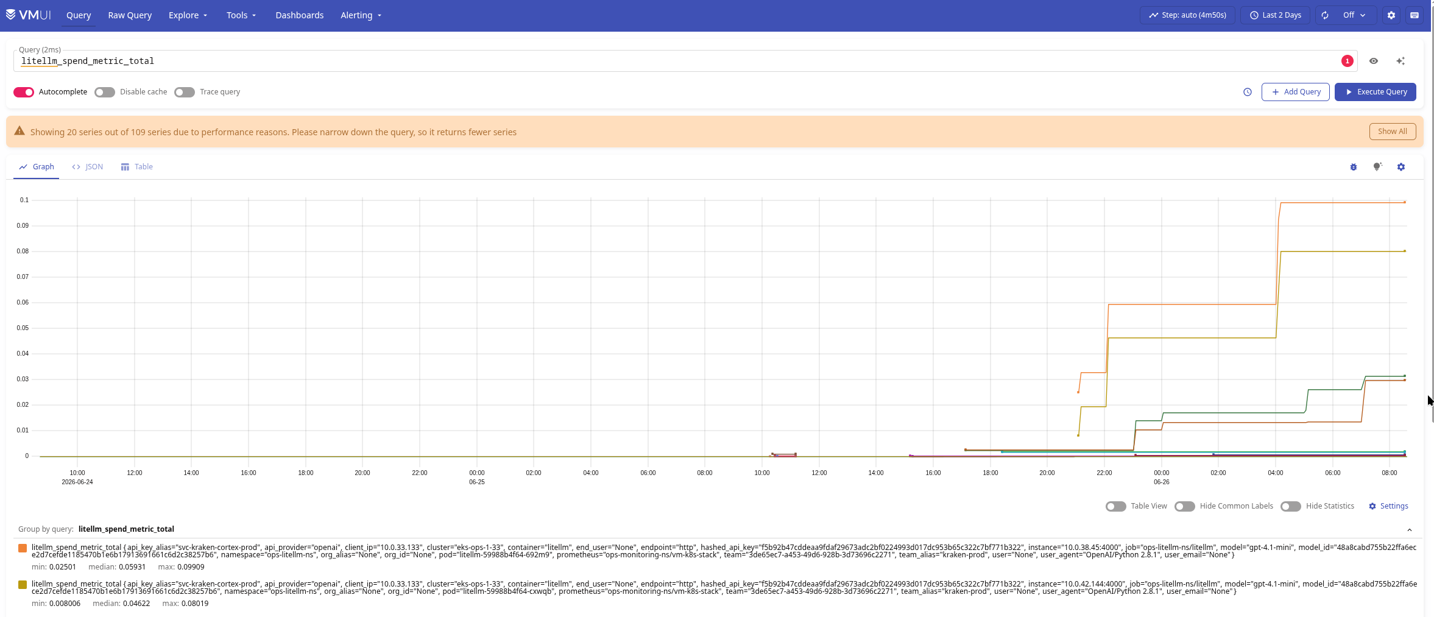Click orange series color swatch
This screenshot has width=1434, height=617.
23,548
